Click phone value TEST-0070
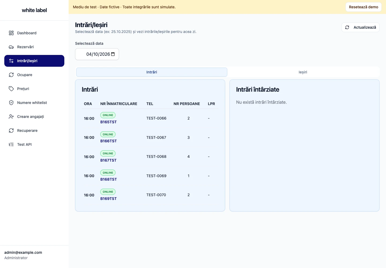 pos(156,195)
